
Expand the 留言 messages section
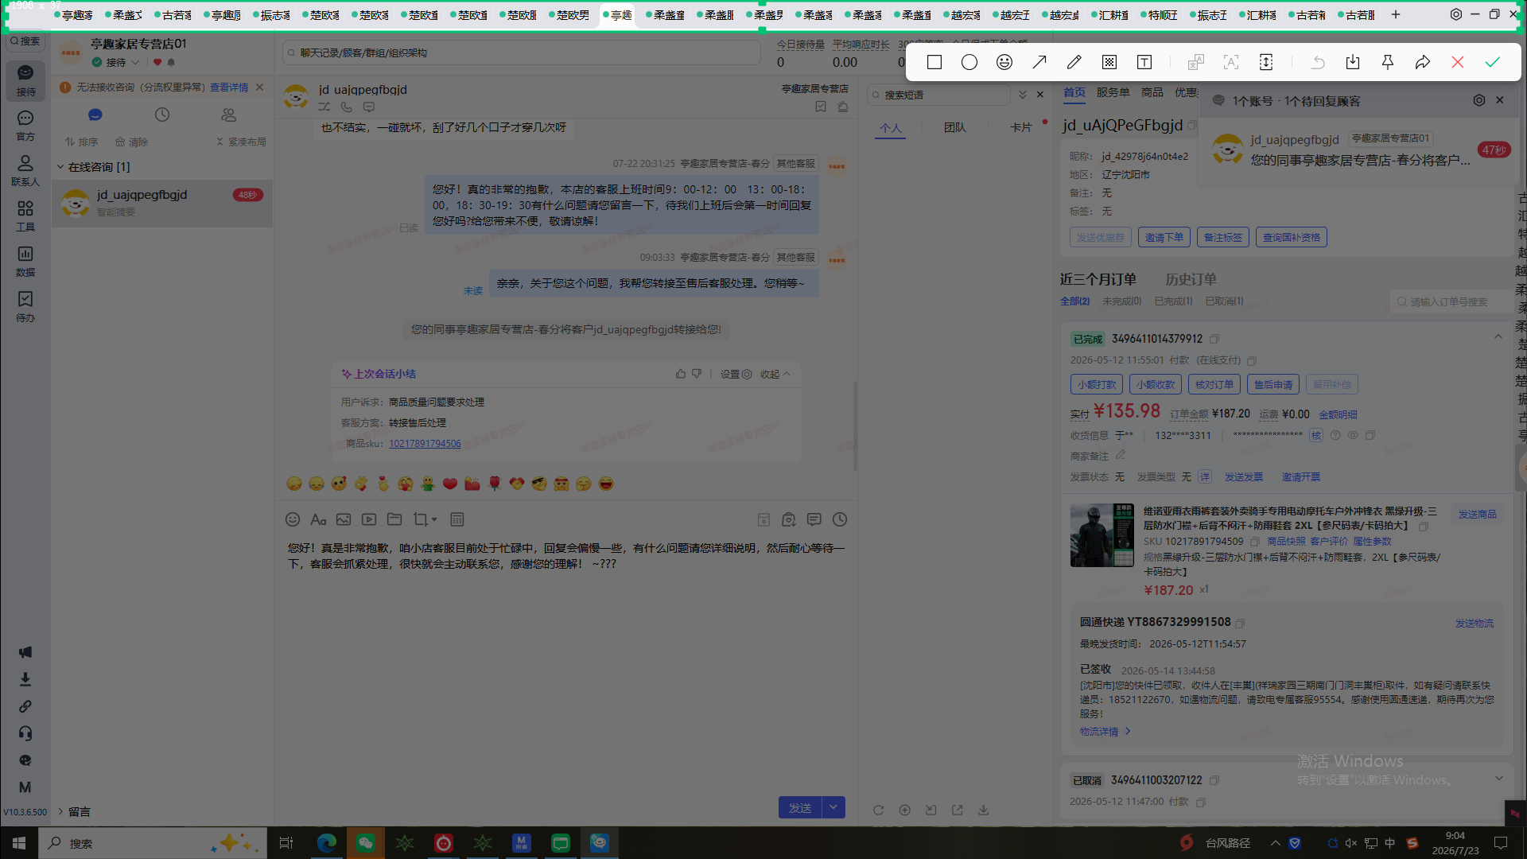click(x=60, y=811)
